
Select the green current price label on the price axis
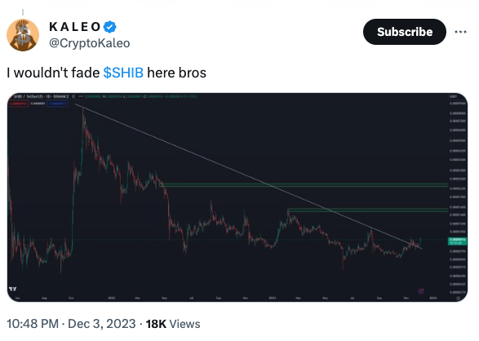[x=457, y=241]
